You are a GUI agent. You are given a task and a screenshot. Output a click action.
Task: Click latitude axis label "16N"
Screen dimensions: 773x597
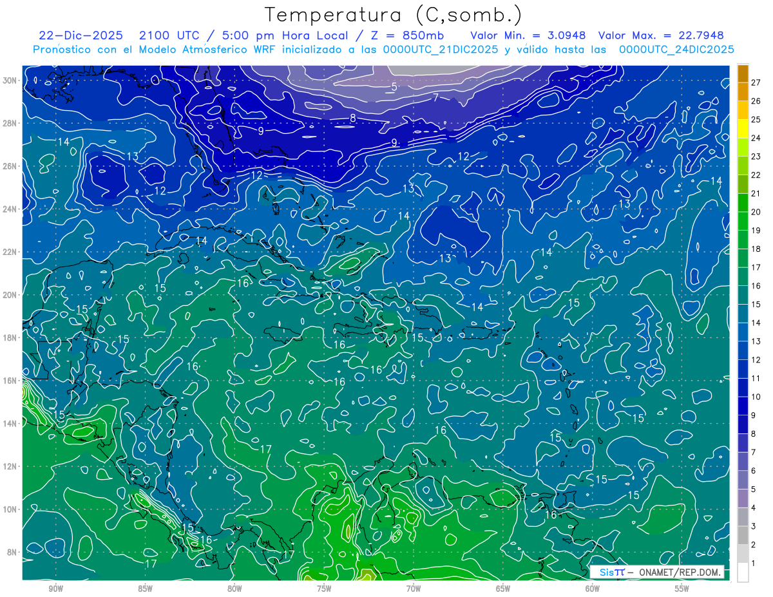(10, 381)
